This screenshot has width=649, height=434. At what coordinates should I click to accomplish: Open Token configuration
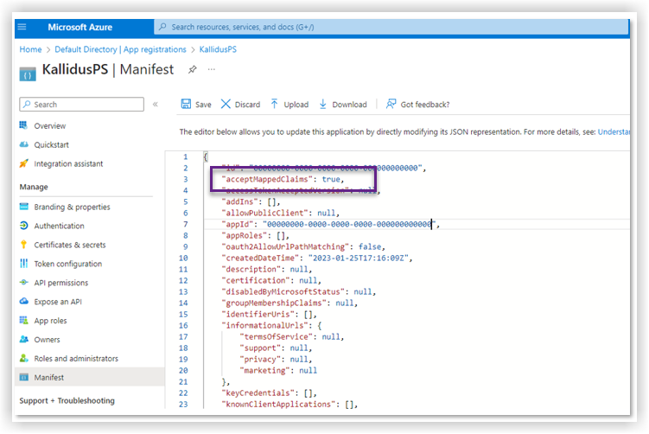pyautogui.click(x=68, y=264)
